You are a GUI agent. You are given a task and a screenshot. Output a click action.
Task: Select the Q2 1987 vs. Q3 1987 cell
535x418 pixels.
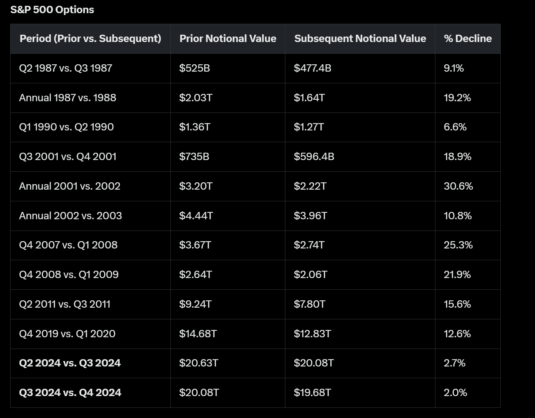[x=66, y=68]
